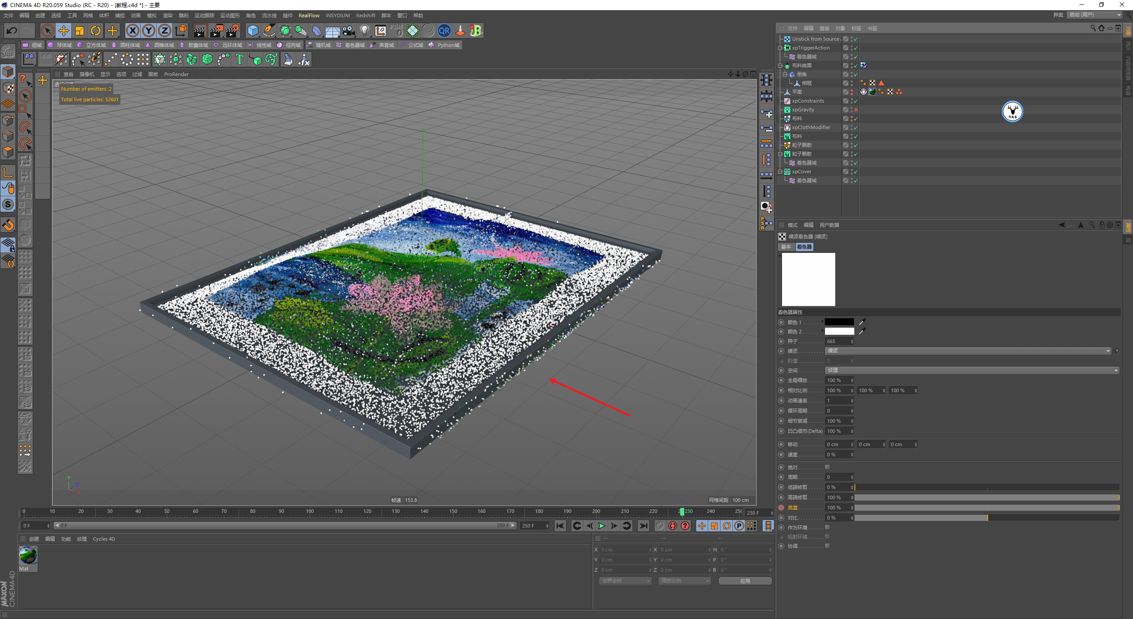Click the 颜色 1 black swatch
This screenshot has height=619, width=1133.
click(839, 322)
